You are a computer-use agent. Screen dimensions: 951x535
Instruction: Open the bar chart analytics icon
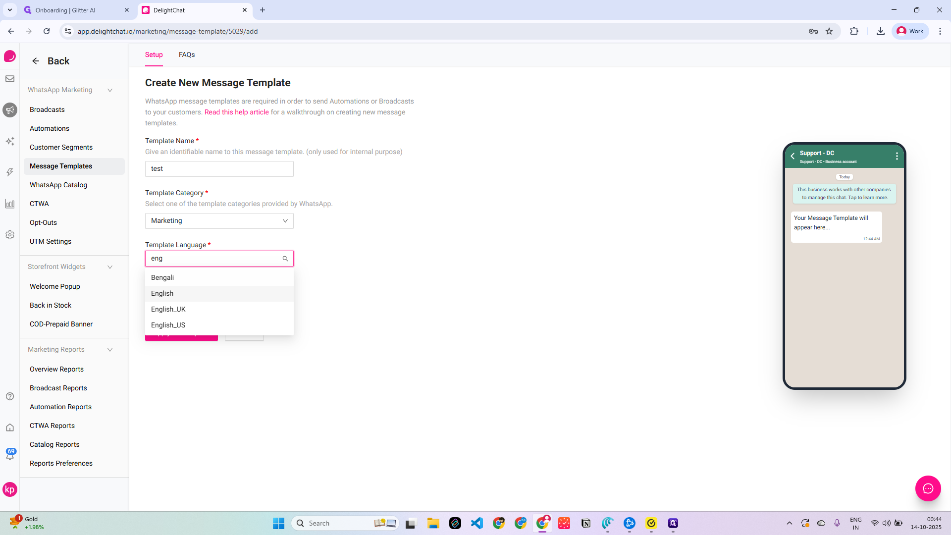click(x=10, y=204)
